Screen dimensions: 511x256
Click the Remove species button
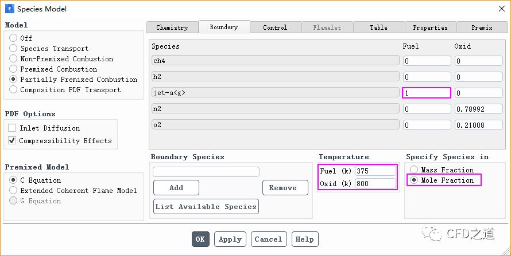click(282, 188)
